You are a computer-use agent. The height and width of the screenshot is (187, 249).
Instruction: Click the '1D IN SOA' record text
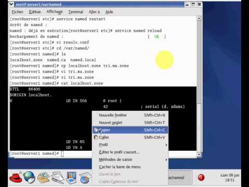76,101
